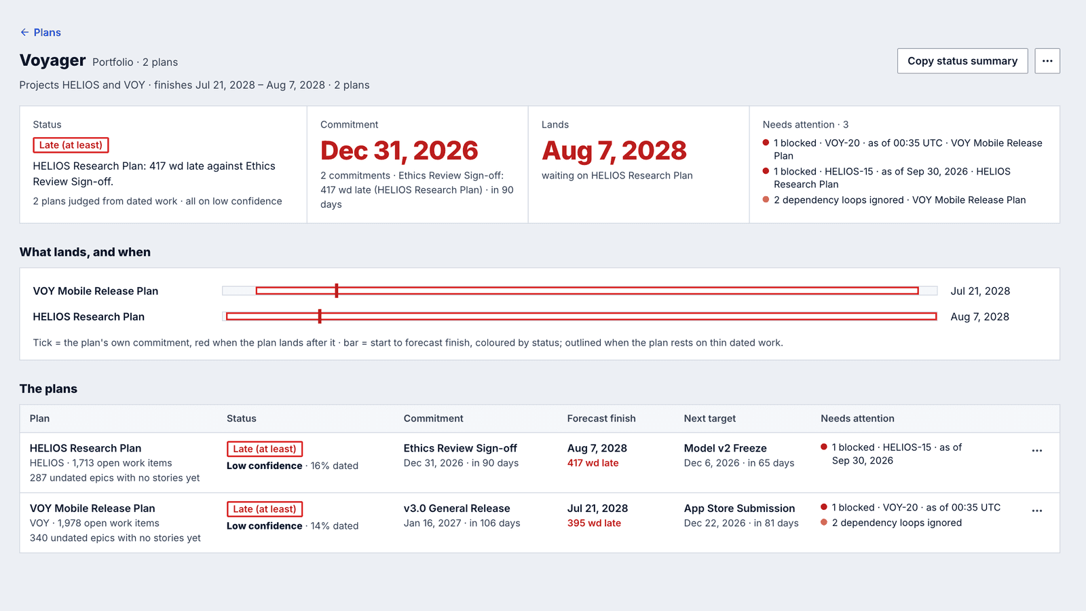Image resolution: width=1086 pixels, height=611 pixels.
Task: Select the Dec 31, 2026 commitment date
Action: coord(399,151)
